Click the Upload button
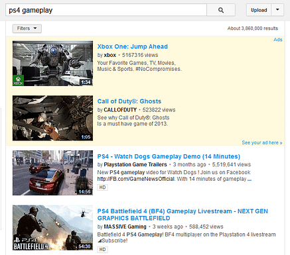The height and width of the screenshot is (255, 290). tap(259, 10)
